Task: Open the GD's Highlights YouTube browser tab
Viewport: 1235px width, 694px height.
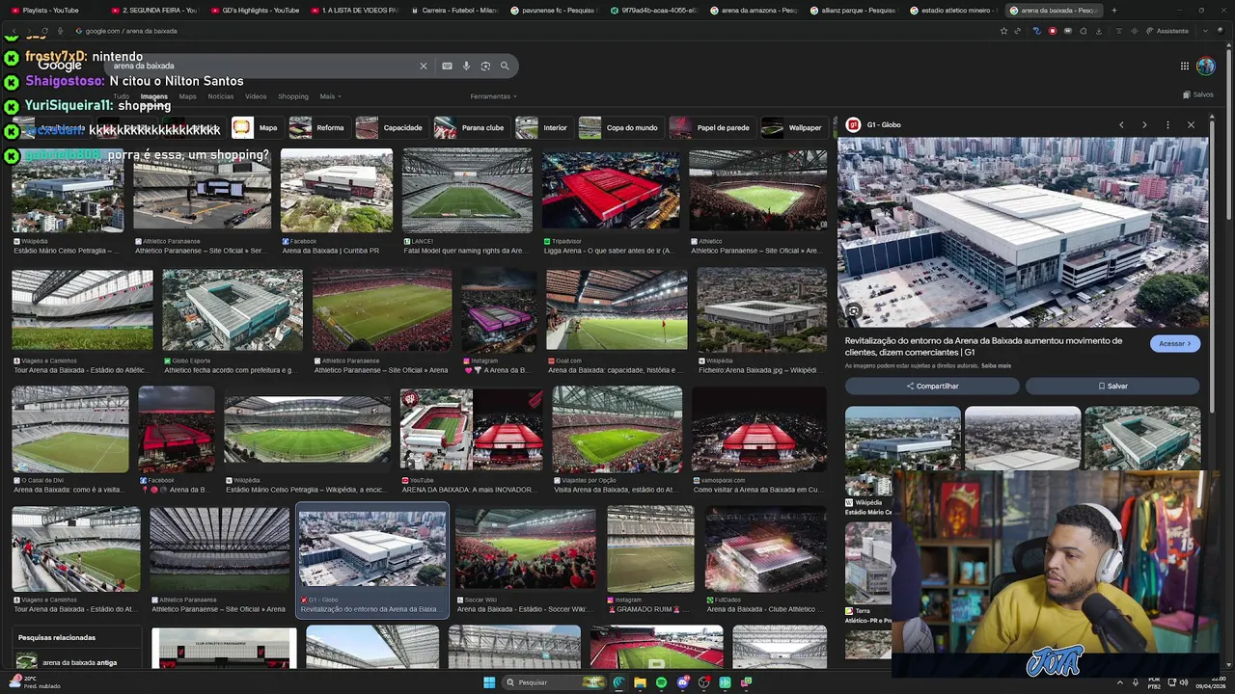Action: click(257, 11)
